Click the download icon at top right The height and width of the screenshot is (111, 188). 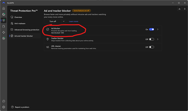point(180,9)
